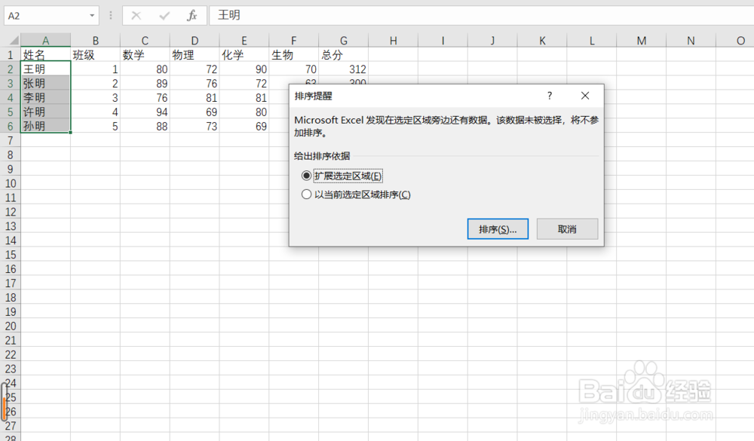
Task: Click the vertical ellipsis separator beside the Name Box
Action: tap(110, 15)
